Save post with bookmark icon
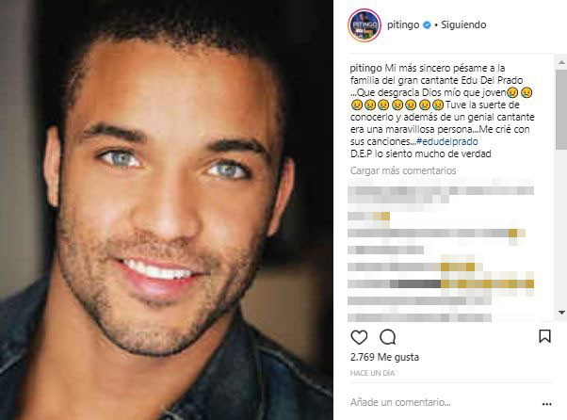 [x=544, y=336]
